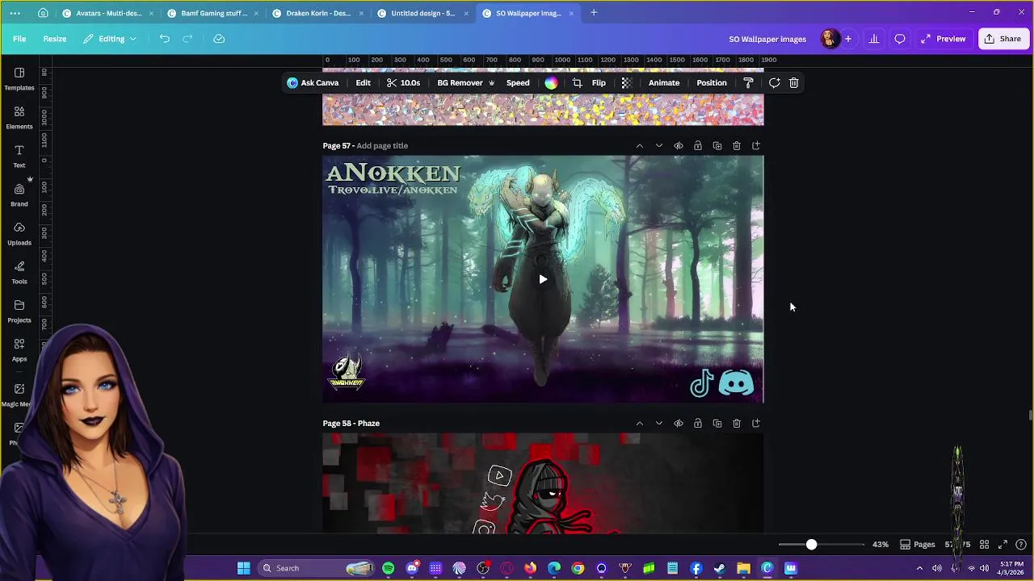Screen dimensions: 1034x581
Task: Add new page after Page 57
Action: [756, 146]
